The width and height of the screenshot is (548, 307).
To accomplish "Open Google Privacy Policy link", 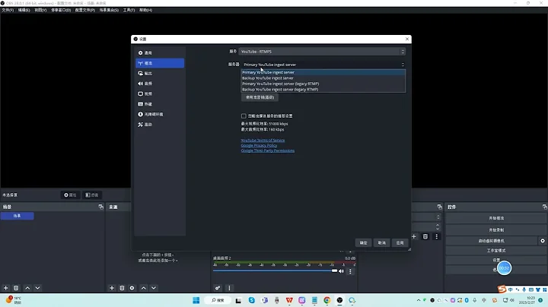I will (259, 145).
